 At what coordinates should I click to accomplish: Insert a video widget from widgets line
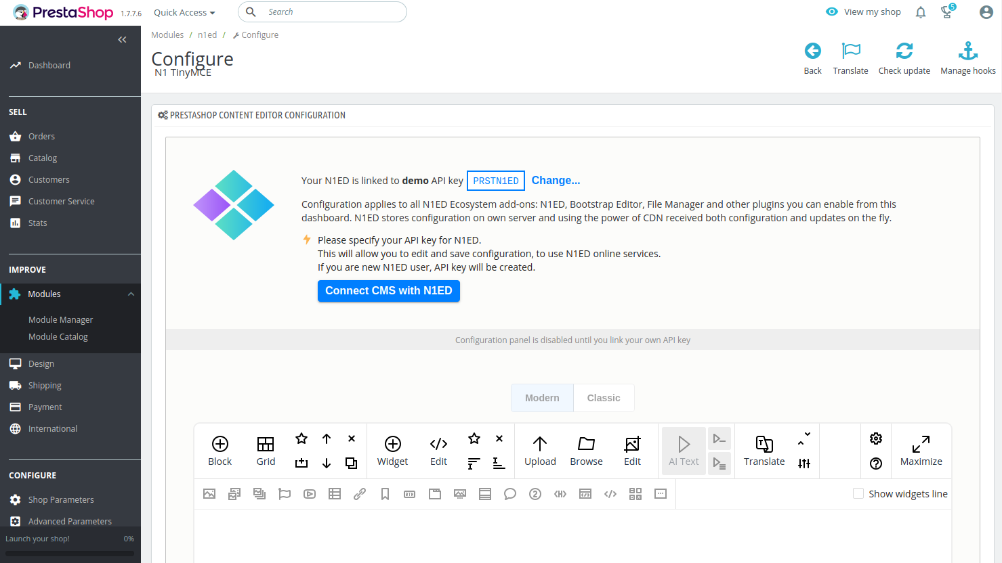tap(310, 494)
